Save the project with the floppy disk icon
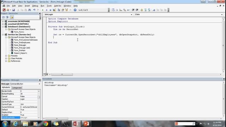 (13, 10)
